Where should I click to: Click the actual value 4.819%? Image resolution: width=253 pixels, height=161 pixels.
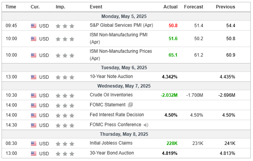[x=170, y=153]
